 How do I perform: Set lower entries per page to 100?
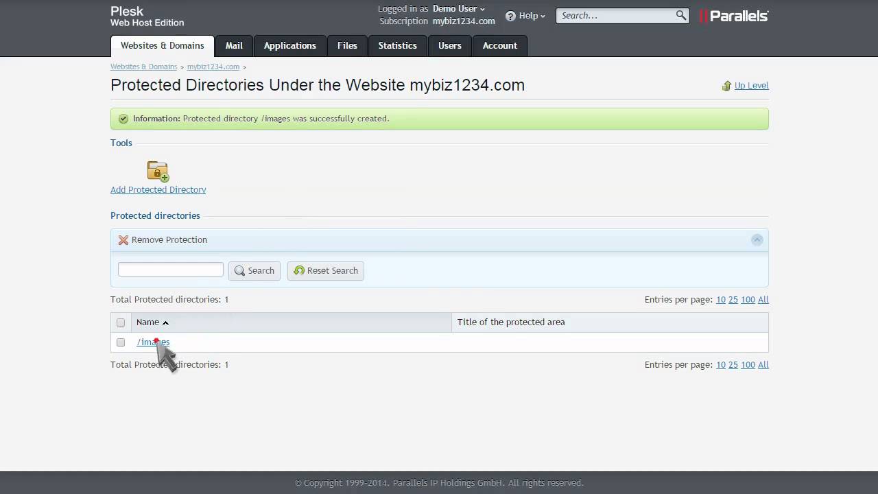point(748,365)
